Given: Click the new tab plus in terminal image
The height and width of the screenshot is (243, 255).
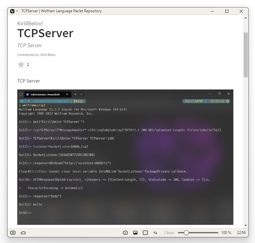Looking at the screenshot, I should 75,94.
